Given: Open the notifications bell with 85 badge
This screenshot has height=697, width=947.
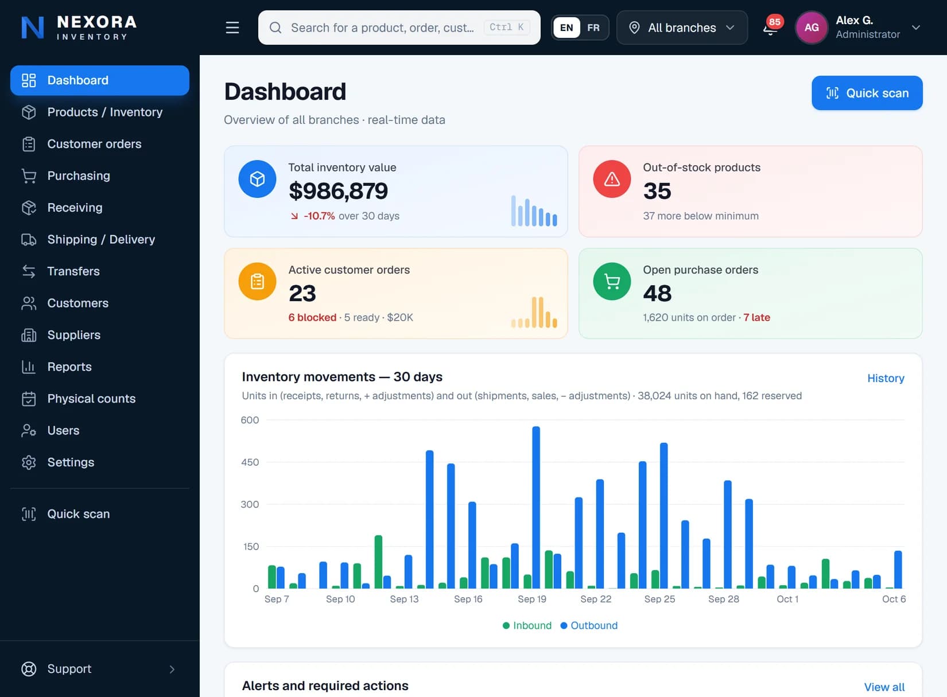Looking at the screenshot, I should click(771, 28).
